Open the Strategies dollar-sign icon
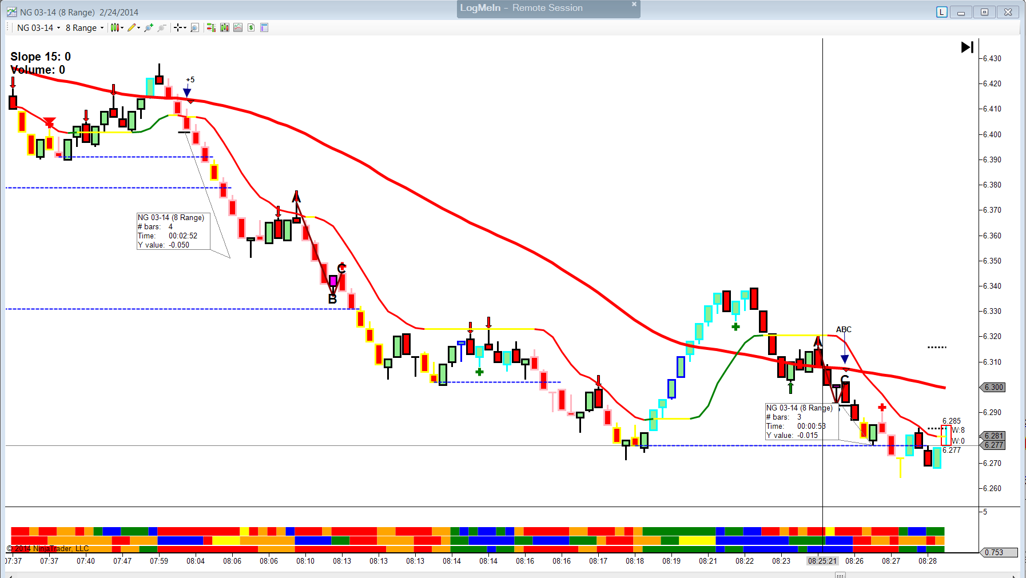1026x578 pixels. [251, 27]
